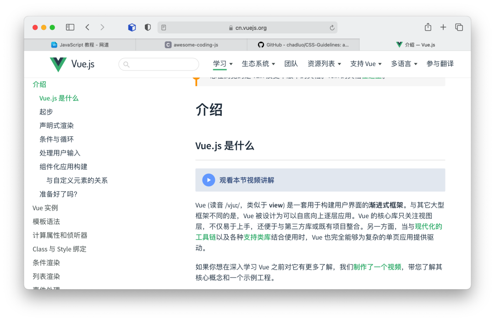Go forward with the right chevron
495x321 pixels.
[x=102, y=28]
